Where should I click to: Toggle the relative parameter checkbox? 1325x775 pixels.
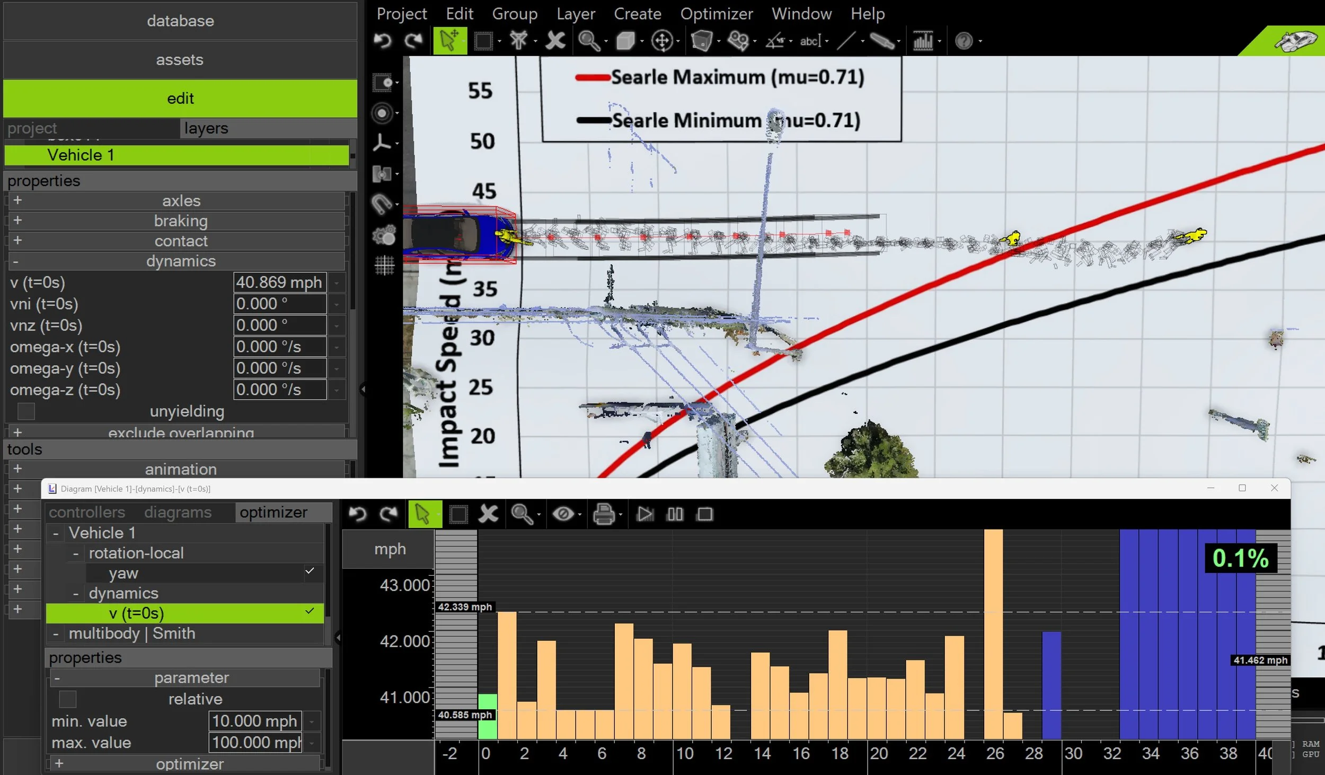pos(67,699)
